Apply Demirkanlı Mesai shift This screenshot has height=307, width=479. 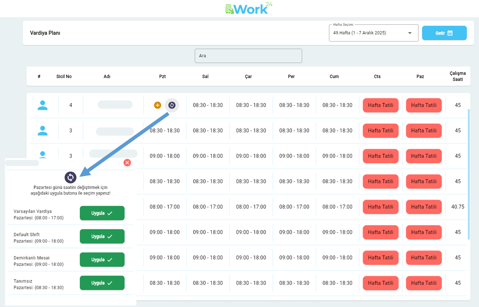[x=102, y=260]
